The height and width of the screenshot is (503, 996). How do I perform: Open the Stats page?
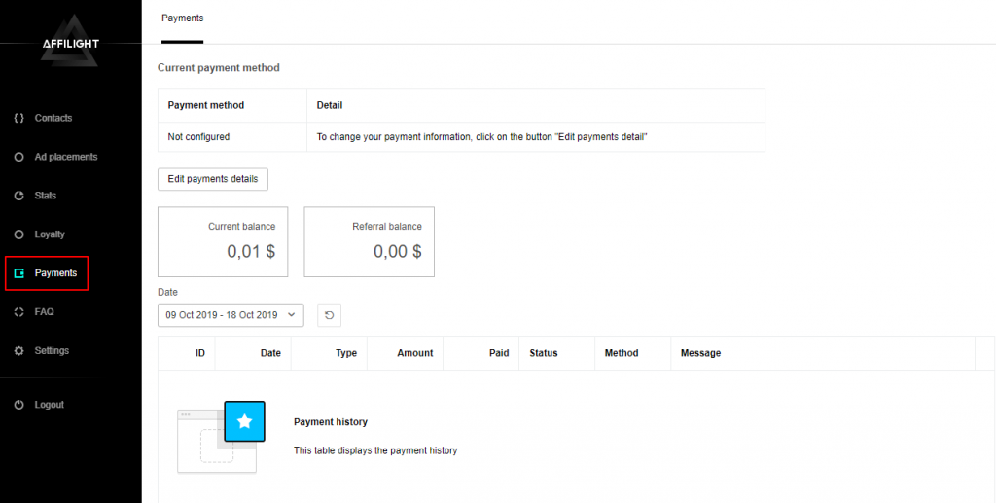pos(46,196)
